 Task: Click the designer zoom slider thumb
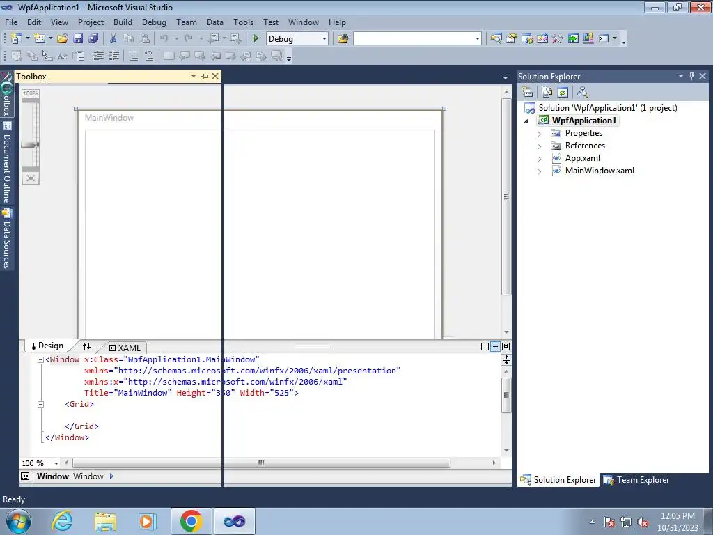point(30,145)
